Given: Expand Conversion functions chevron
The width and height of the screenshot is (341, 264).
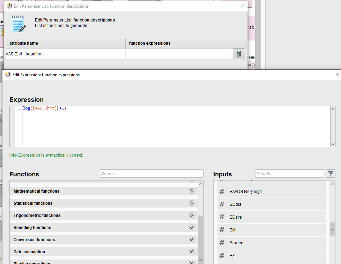Looking at the screenshot, I should click(191, 239).
